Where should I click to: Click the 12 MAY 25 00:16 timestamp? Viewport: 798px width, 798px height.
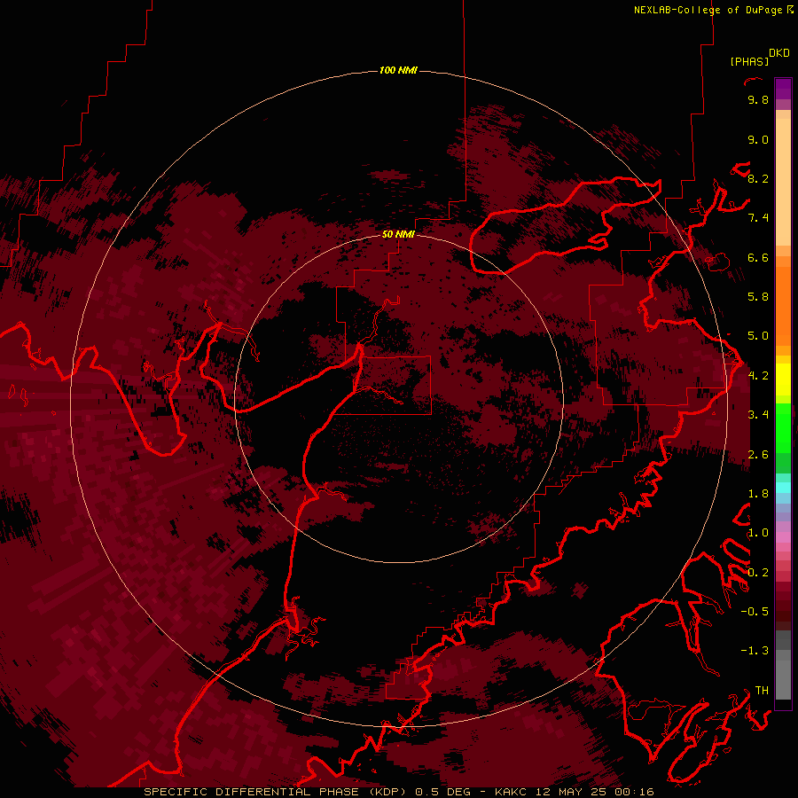pyautogui.click(x=594, y=792)
